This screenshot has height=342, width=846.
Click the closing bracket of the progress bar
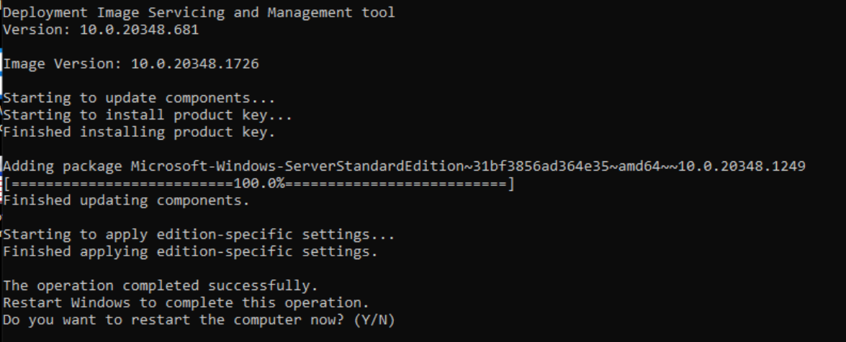point(511,184)
